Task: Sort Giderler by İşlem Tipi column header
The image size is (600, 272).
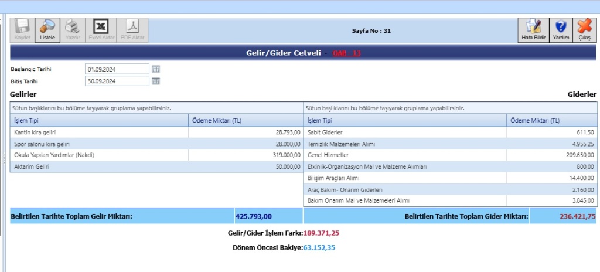Action: coord(319,121)
